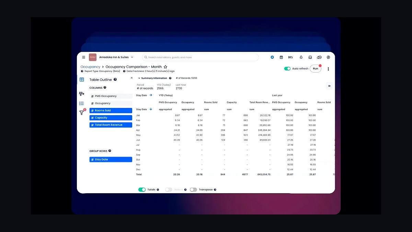Click the Total row label
Viewport: 412px width, 232px height.
(x=139, y=174)
